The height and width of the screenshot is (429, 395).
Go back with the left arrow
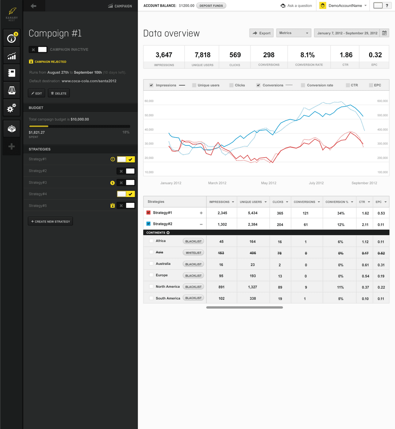pos(33,6)
